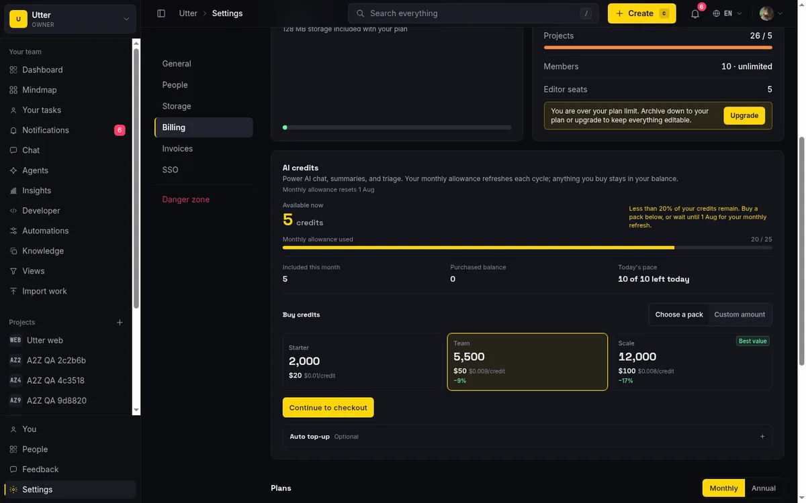
Task: Open the Storage settings tab
Action: [204, 106]
